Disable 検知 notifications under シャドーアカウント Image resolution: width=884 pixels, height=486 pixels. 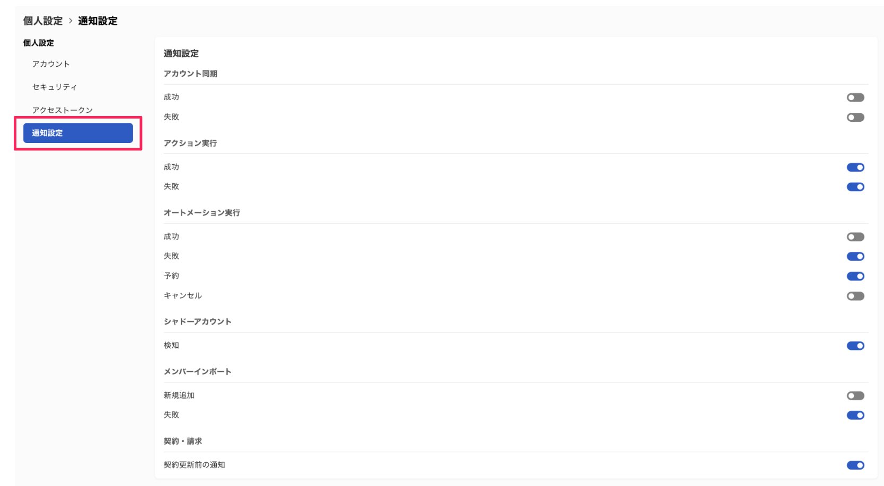click(855, 345)
